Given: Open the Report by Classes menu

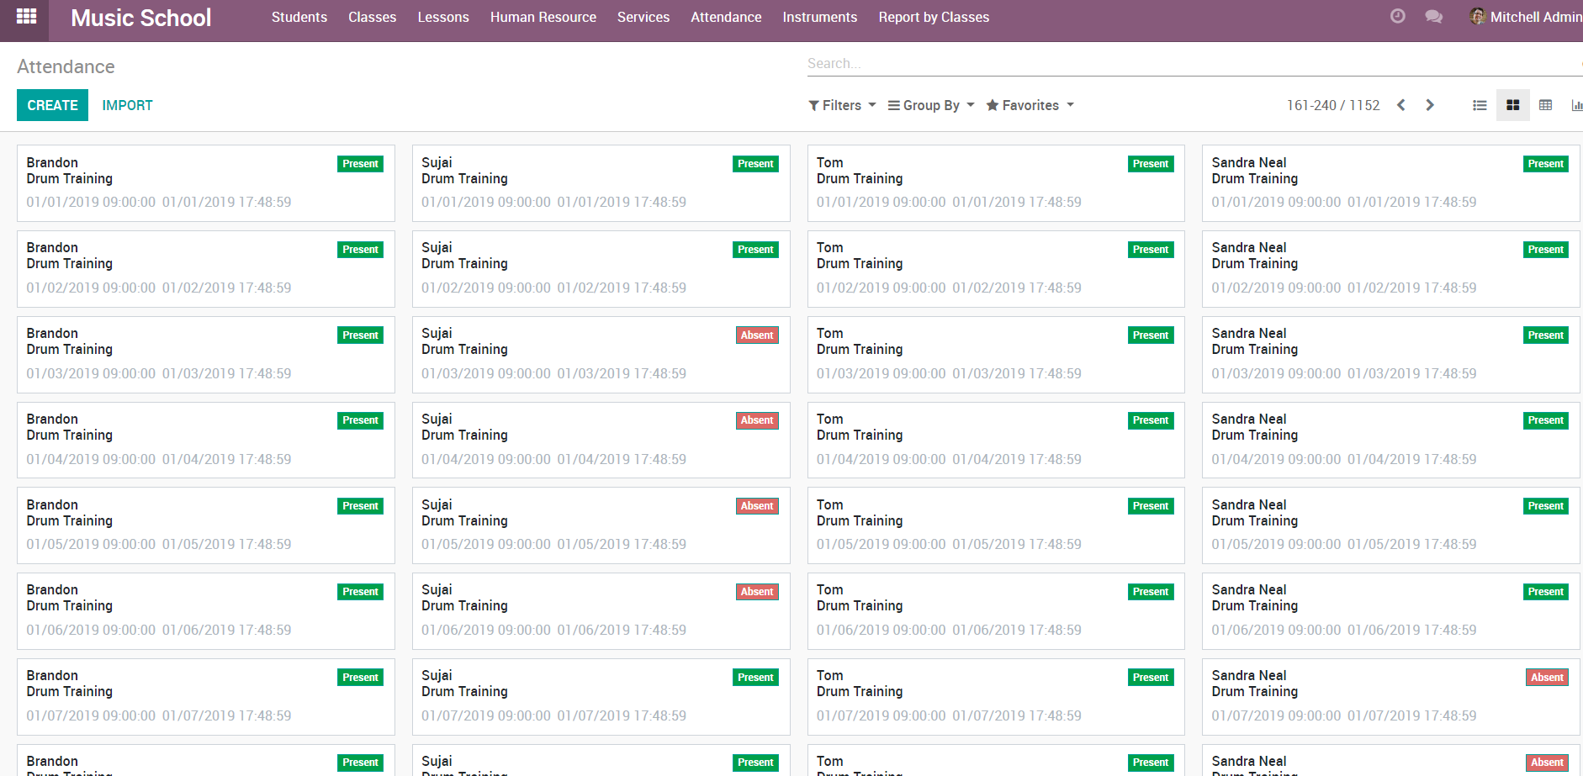Looking at the screenshot, I should 933,17.
